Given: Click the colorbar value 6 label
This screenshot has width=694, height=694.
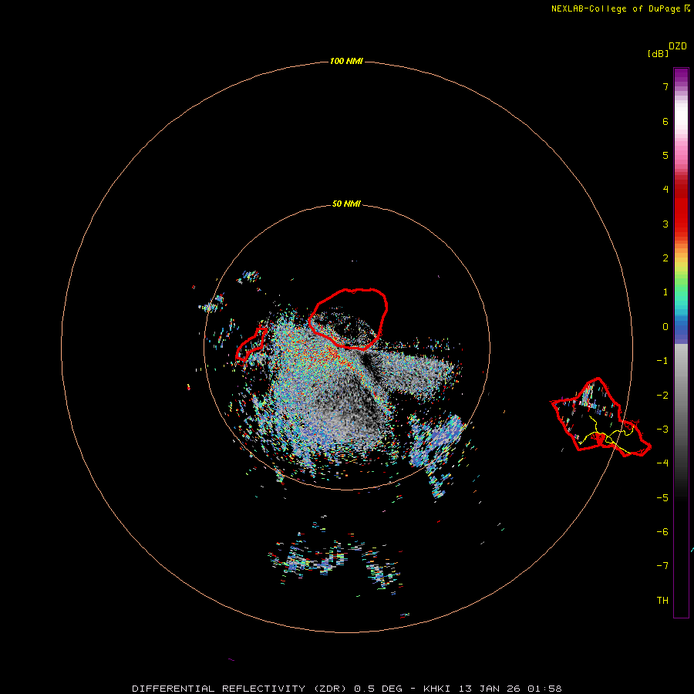Looking at the screenshot, I should (665, 121).
